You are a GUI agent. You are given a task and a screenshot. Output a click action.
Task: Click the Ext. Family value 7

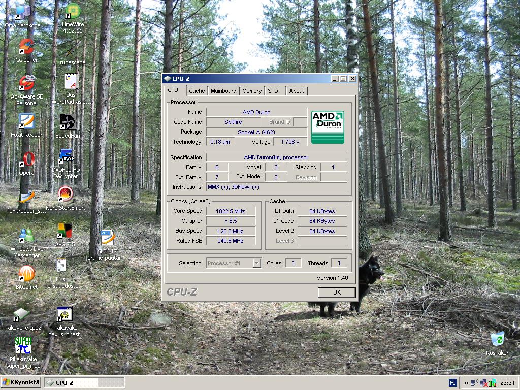[217, 177]
